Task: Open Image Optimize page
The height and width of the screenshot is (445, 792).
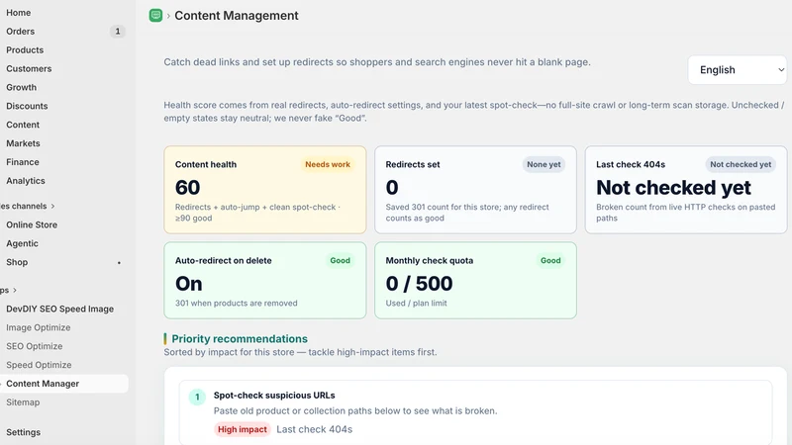Action: click(38, 327)
